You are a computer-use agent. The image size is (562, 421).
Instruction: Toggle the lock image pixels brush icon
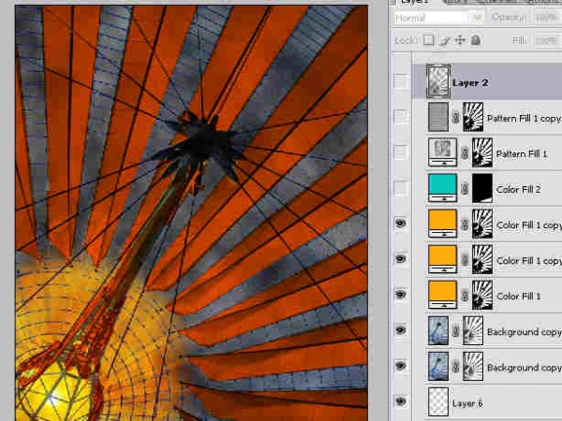[x=445, y=41]
